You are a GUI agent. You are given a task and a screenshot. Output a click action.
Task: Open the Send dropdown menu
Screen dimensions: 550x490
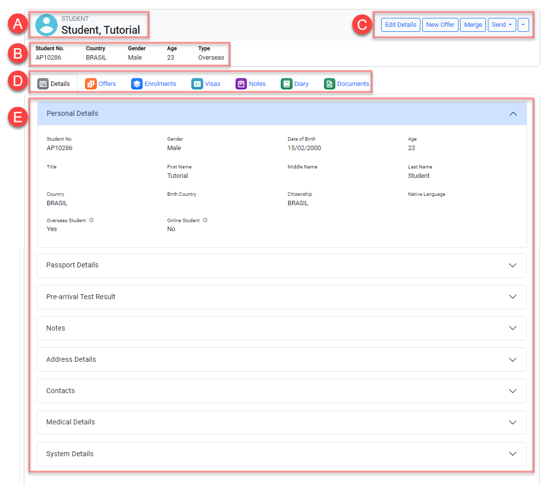pos(502,25)
